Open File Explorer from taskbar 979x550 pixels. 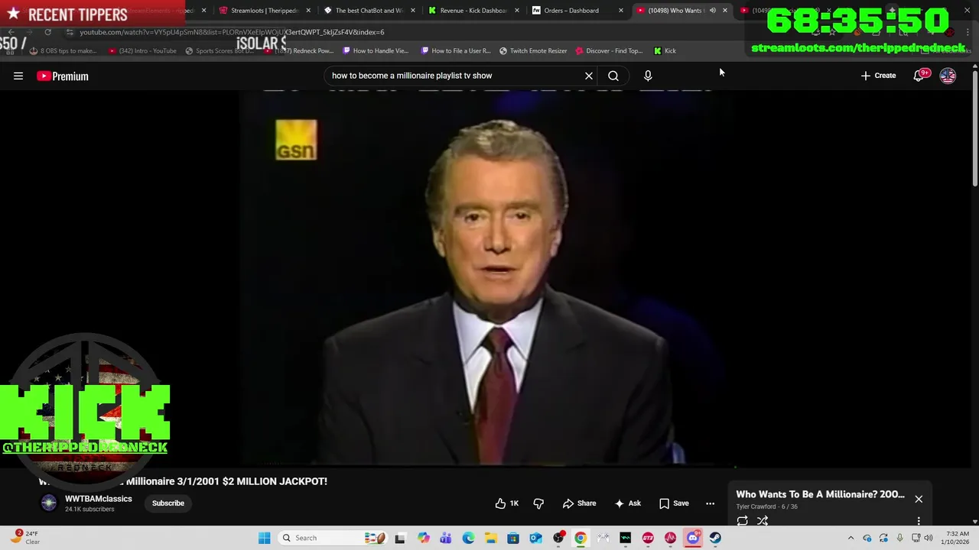(490, 538)
